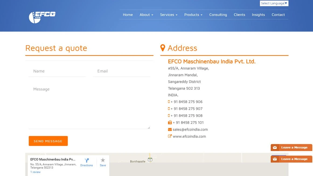
Task: Click the map pin icon beside Address heading
Action: click(x=163, y=47)
